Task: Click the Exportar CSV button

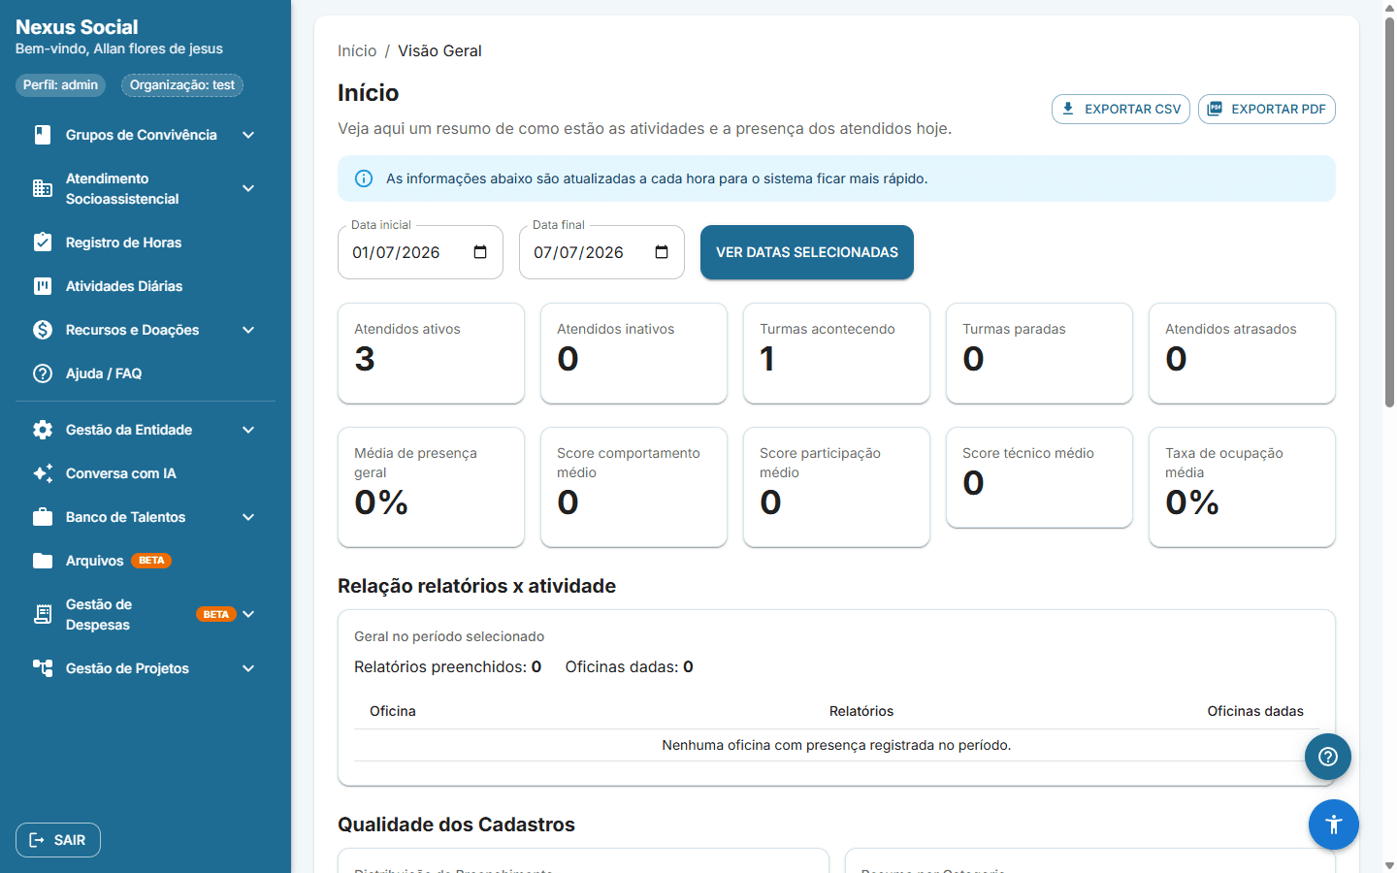Action: coord(1121,109)
